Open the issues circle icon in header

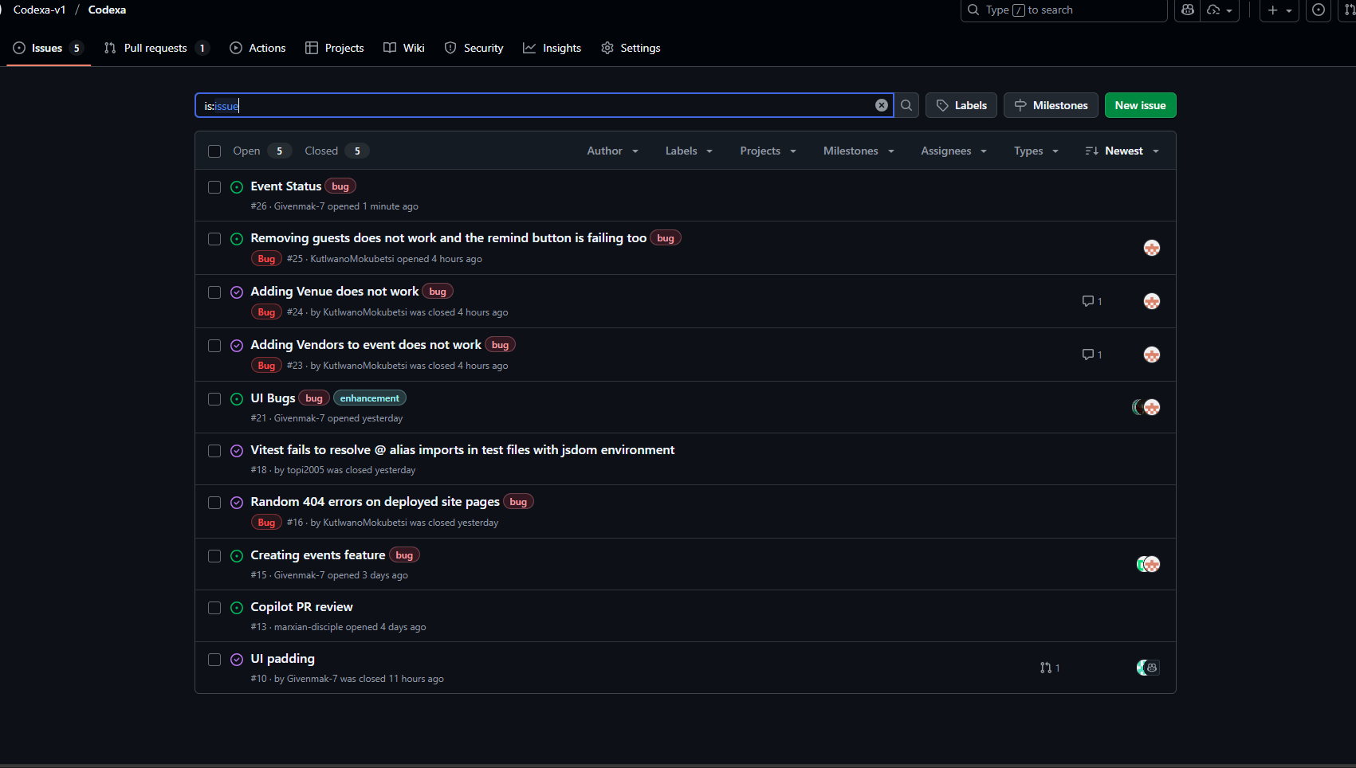(x=1319, y=10)
